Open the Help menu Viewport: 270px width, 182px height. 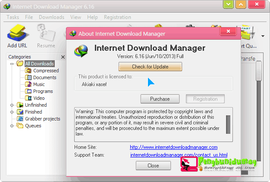(x=92, y=17)
